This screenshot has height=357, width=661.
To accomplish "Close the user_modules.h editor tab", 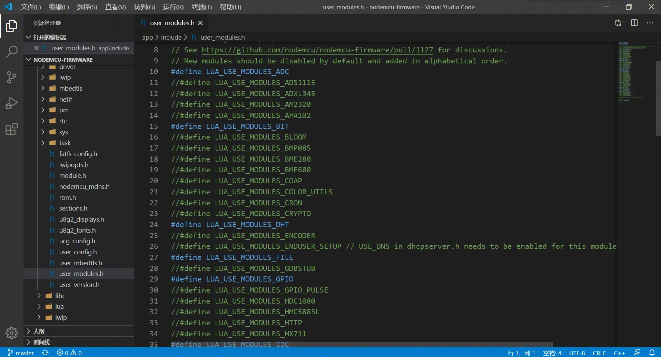I will 200,23.
